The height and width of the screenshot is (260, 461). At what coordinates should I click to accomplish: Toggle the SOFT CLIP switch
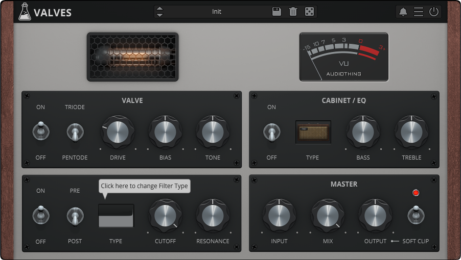tap(416, 215)
